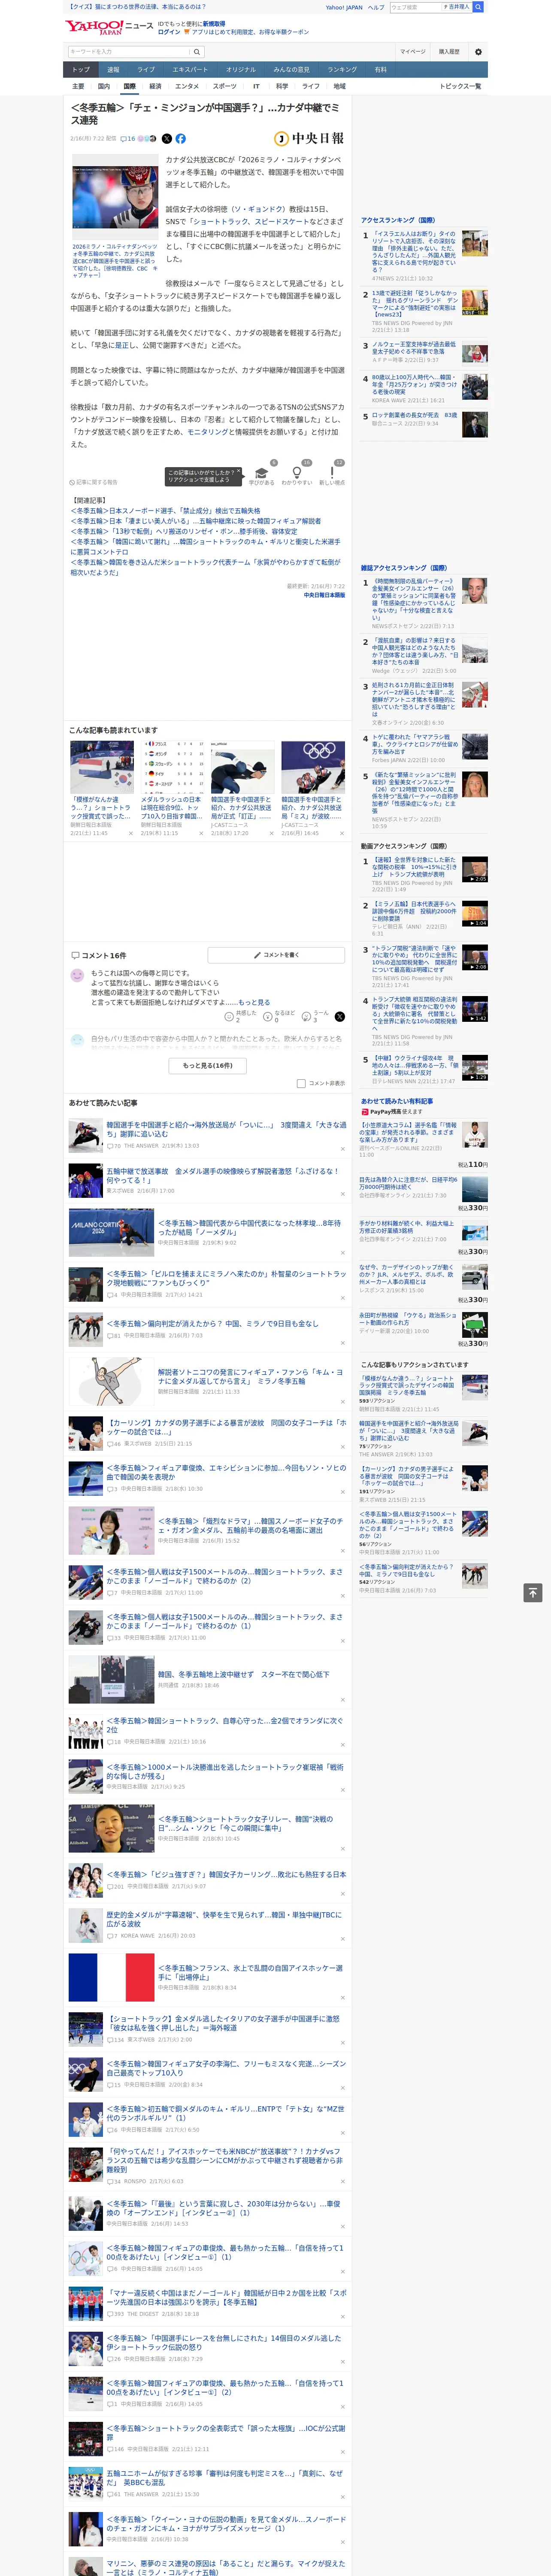The height and width of the screenshot is (2576, 551).
Task: Open the Milano Cortina 2026 thumbnail article
Action: tap(111, 1232)
